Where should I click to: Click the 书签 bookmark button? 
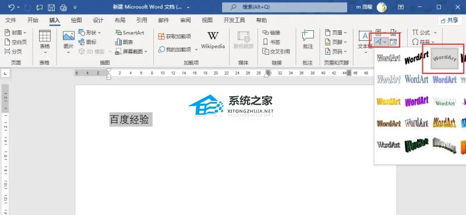pyautogui.click(x=271, y=42)
